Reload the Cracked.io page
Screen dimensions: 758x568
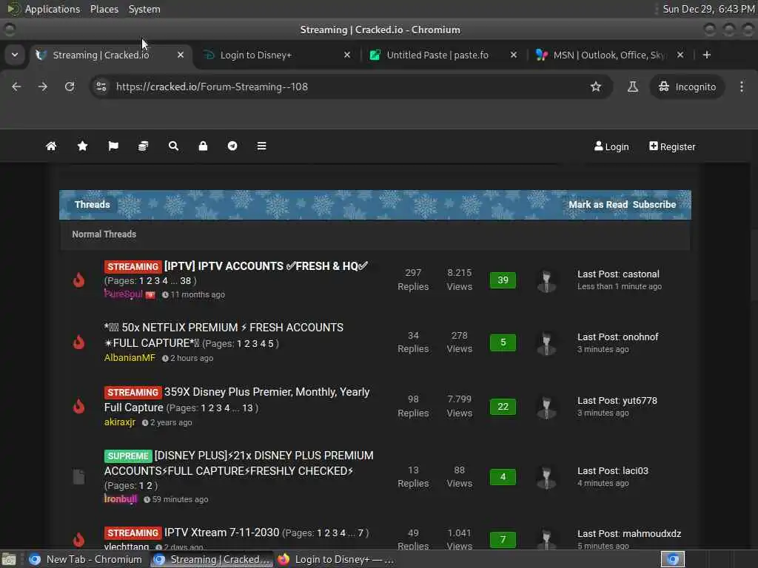pyautogui.click(x=70, y=87)
